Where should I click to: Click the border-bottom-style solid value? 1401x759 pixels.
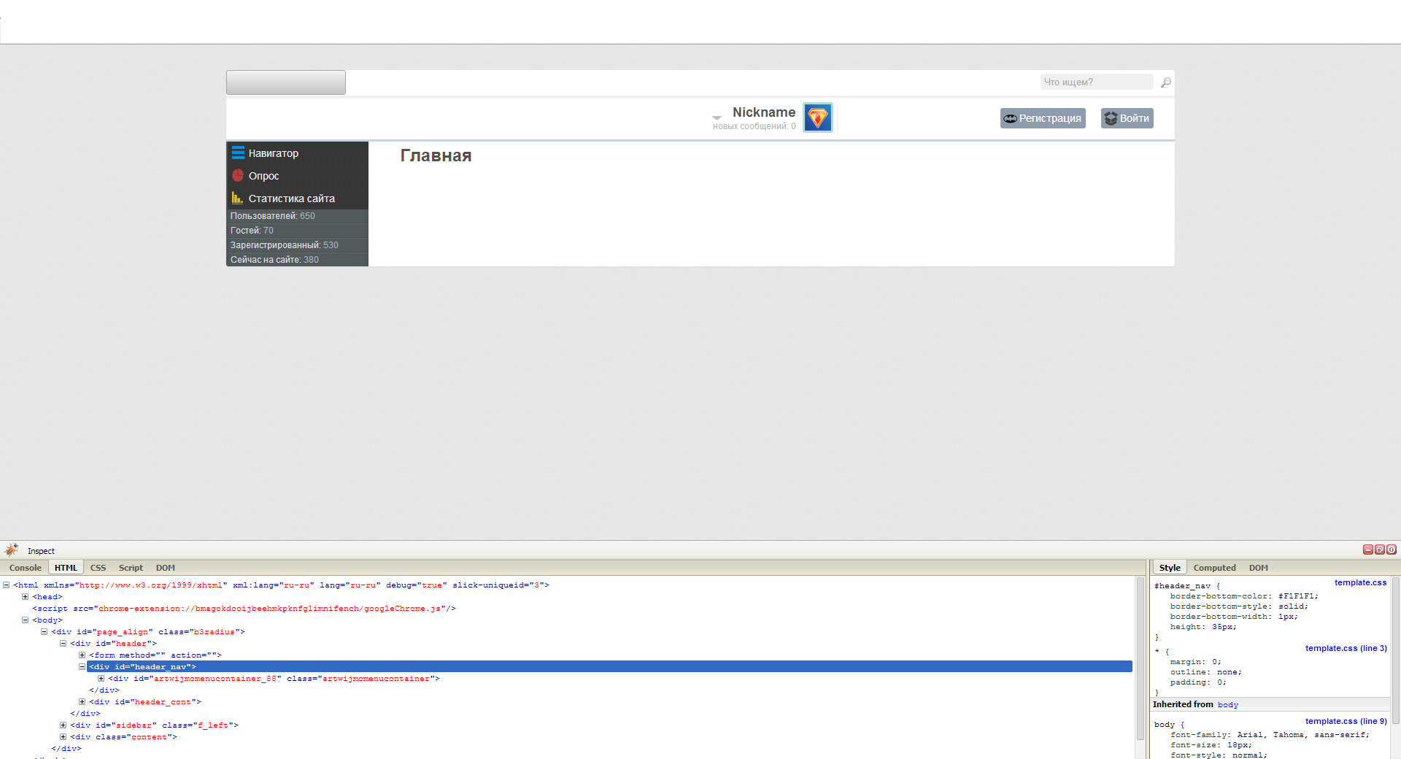click(x=1290, y=606)
